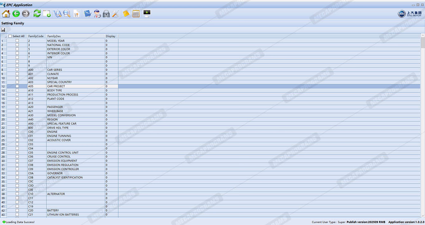Go back with the green arrow

(16, 14)
